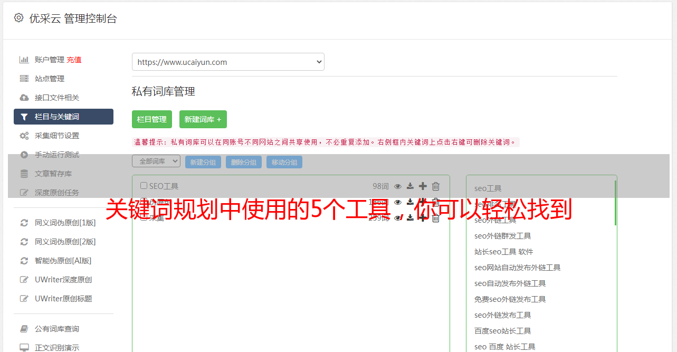Viewport: 677px width, 352px height.
Task: Click the refresh icon beside 同义词伪原创[2版]
Action: click(x=24, y=242)
